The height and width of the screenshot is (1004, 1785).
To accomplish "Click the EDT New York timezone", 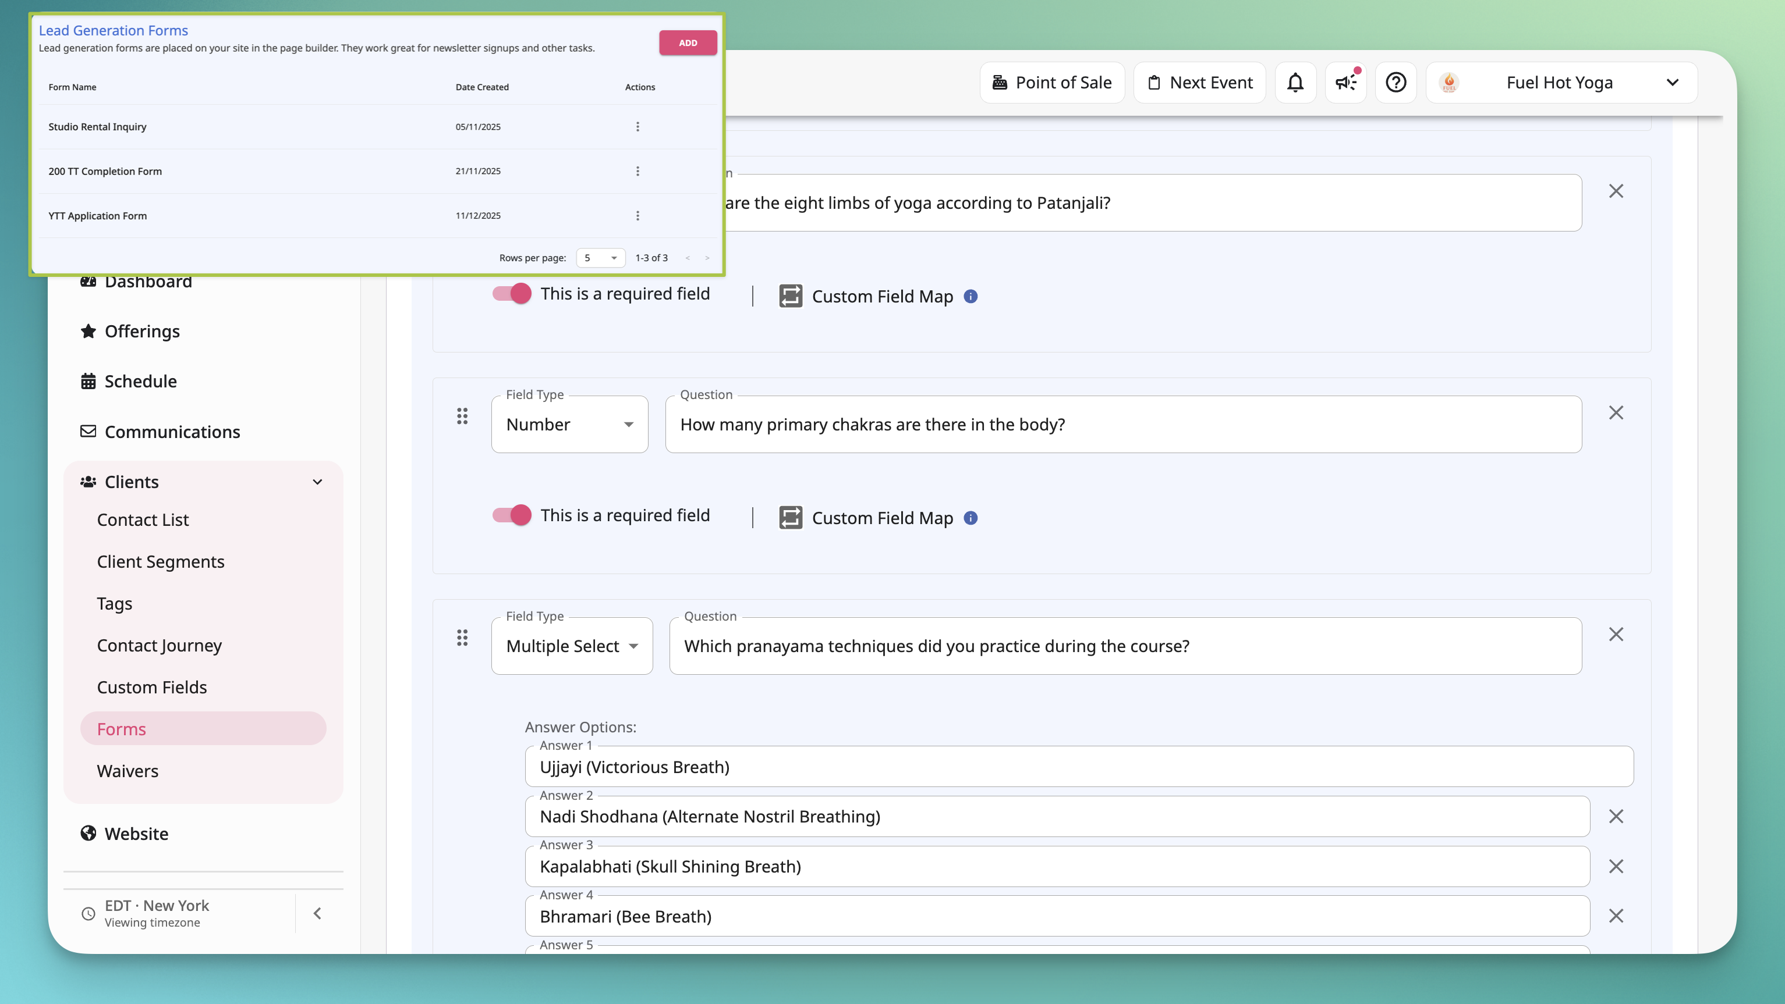I will [157, 906].
